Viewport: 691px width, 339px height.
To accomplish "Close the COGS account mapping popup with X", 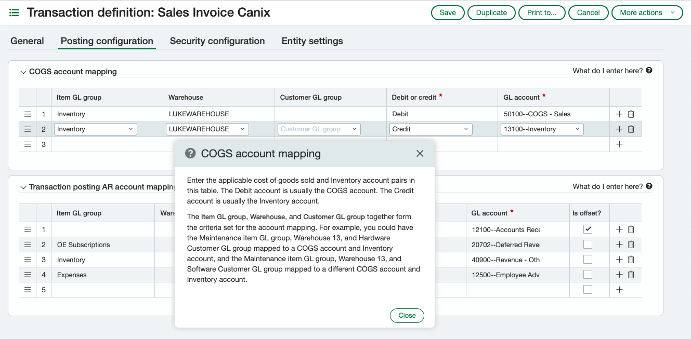I will (420, 153).
